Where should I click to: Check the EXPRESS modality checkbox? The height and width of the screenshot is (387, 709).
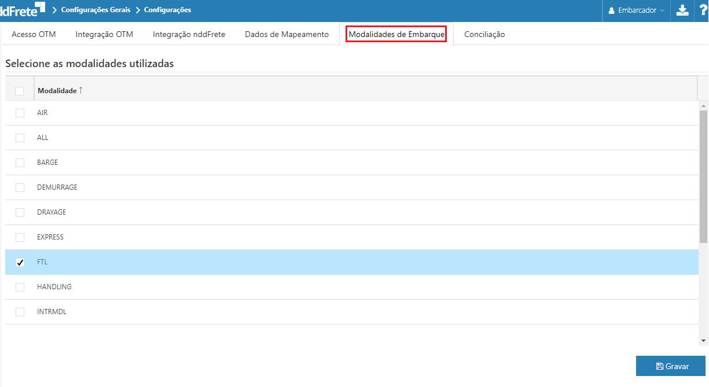point(20,237)
